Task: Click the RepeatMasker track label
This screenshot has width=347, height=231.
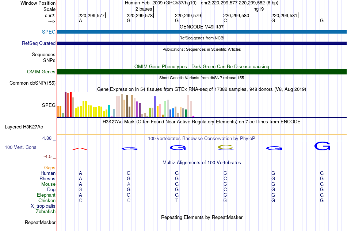Action: 40,222
